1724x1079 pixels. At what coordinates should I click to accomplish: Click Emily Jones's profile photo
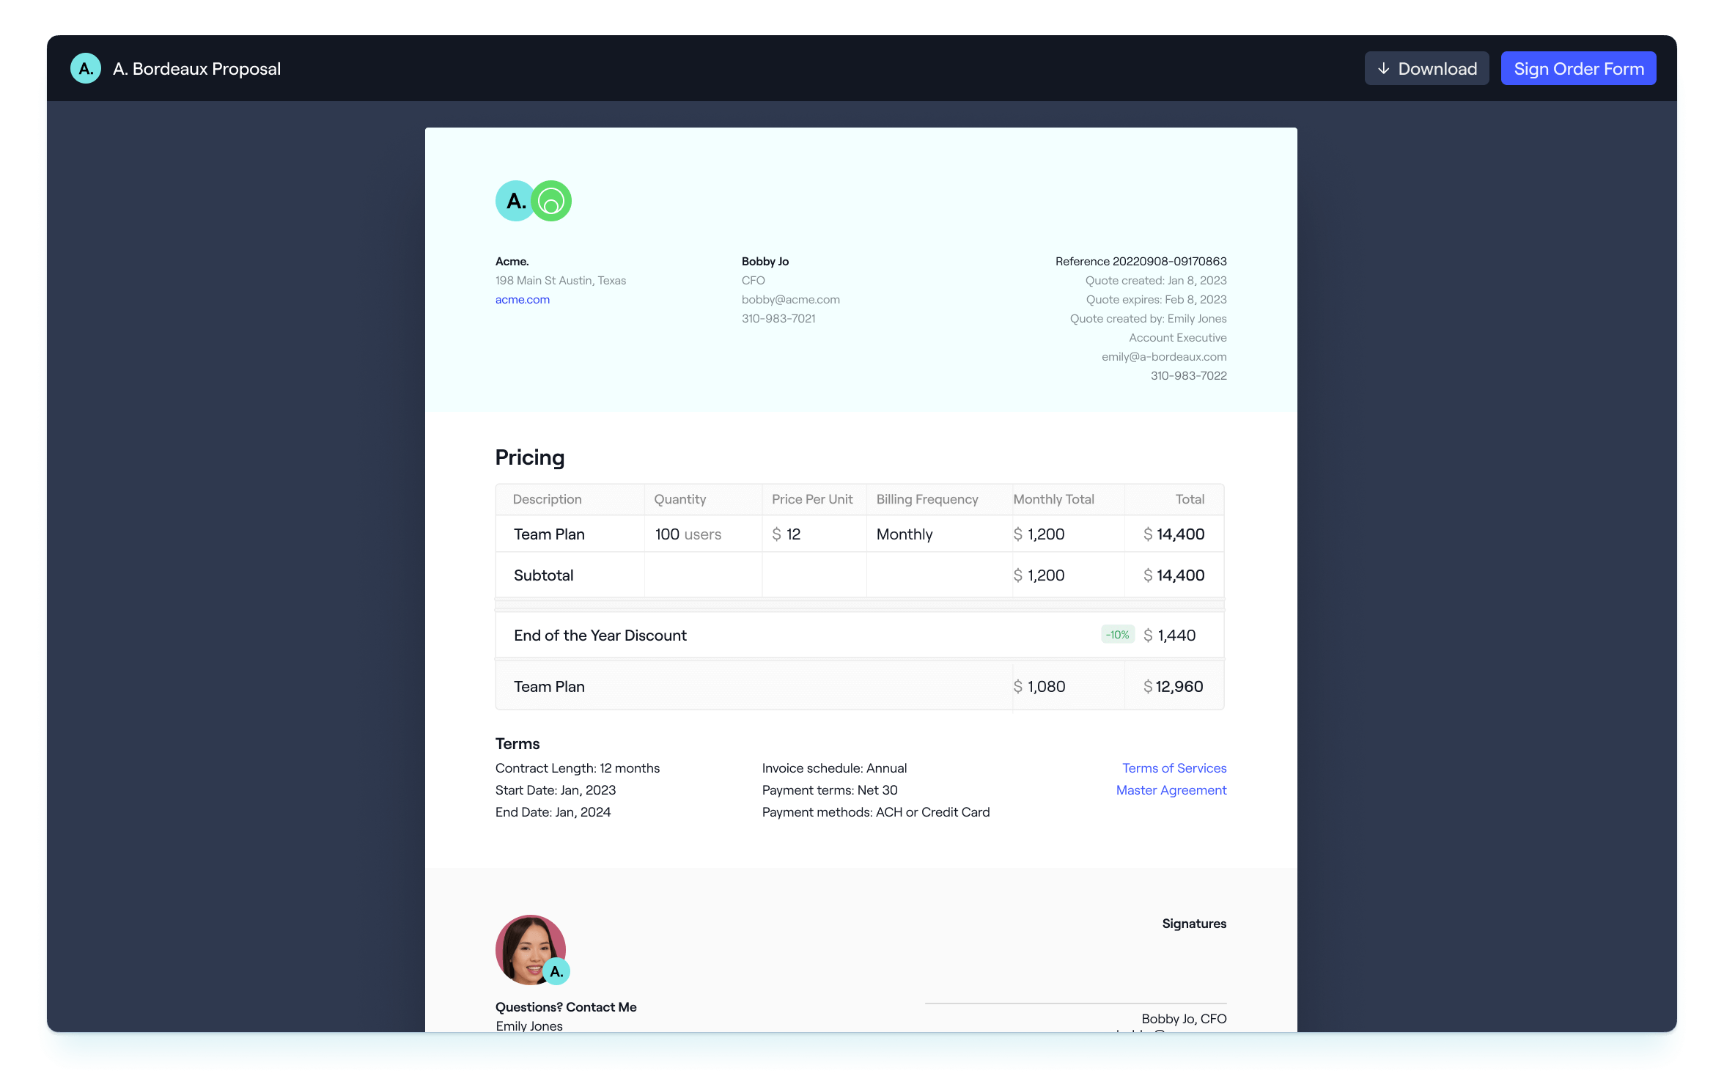click(526, 946)
